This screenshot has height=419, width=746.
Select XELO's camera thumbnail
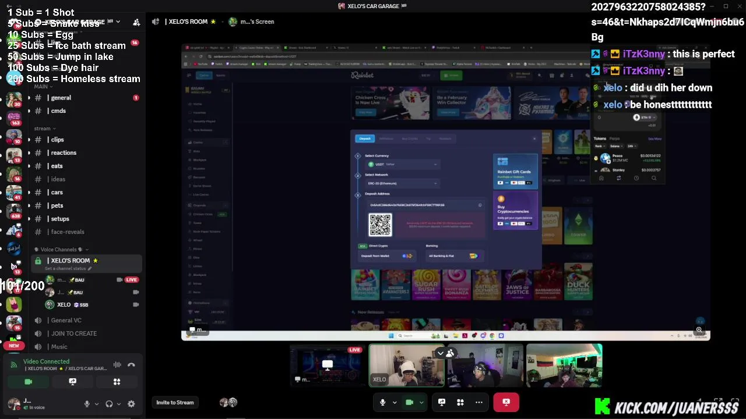click(x=406, y=365)
